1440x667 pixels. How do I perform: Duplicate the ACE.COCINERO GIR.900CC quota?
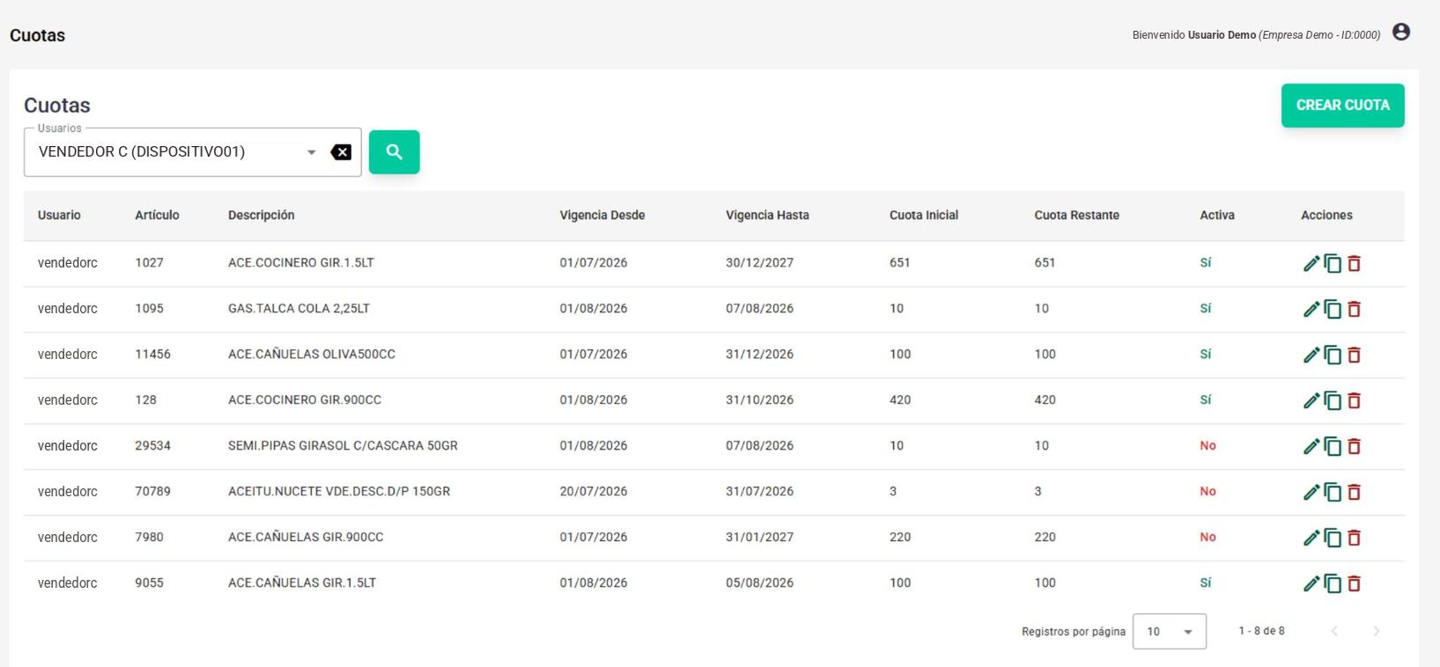click(x=1333, y=400)
